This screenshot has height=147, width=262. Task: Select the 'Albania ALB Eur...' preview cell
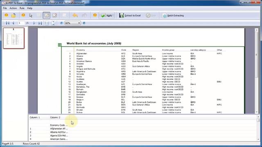(59, 132)
